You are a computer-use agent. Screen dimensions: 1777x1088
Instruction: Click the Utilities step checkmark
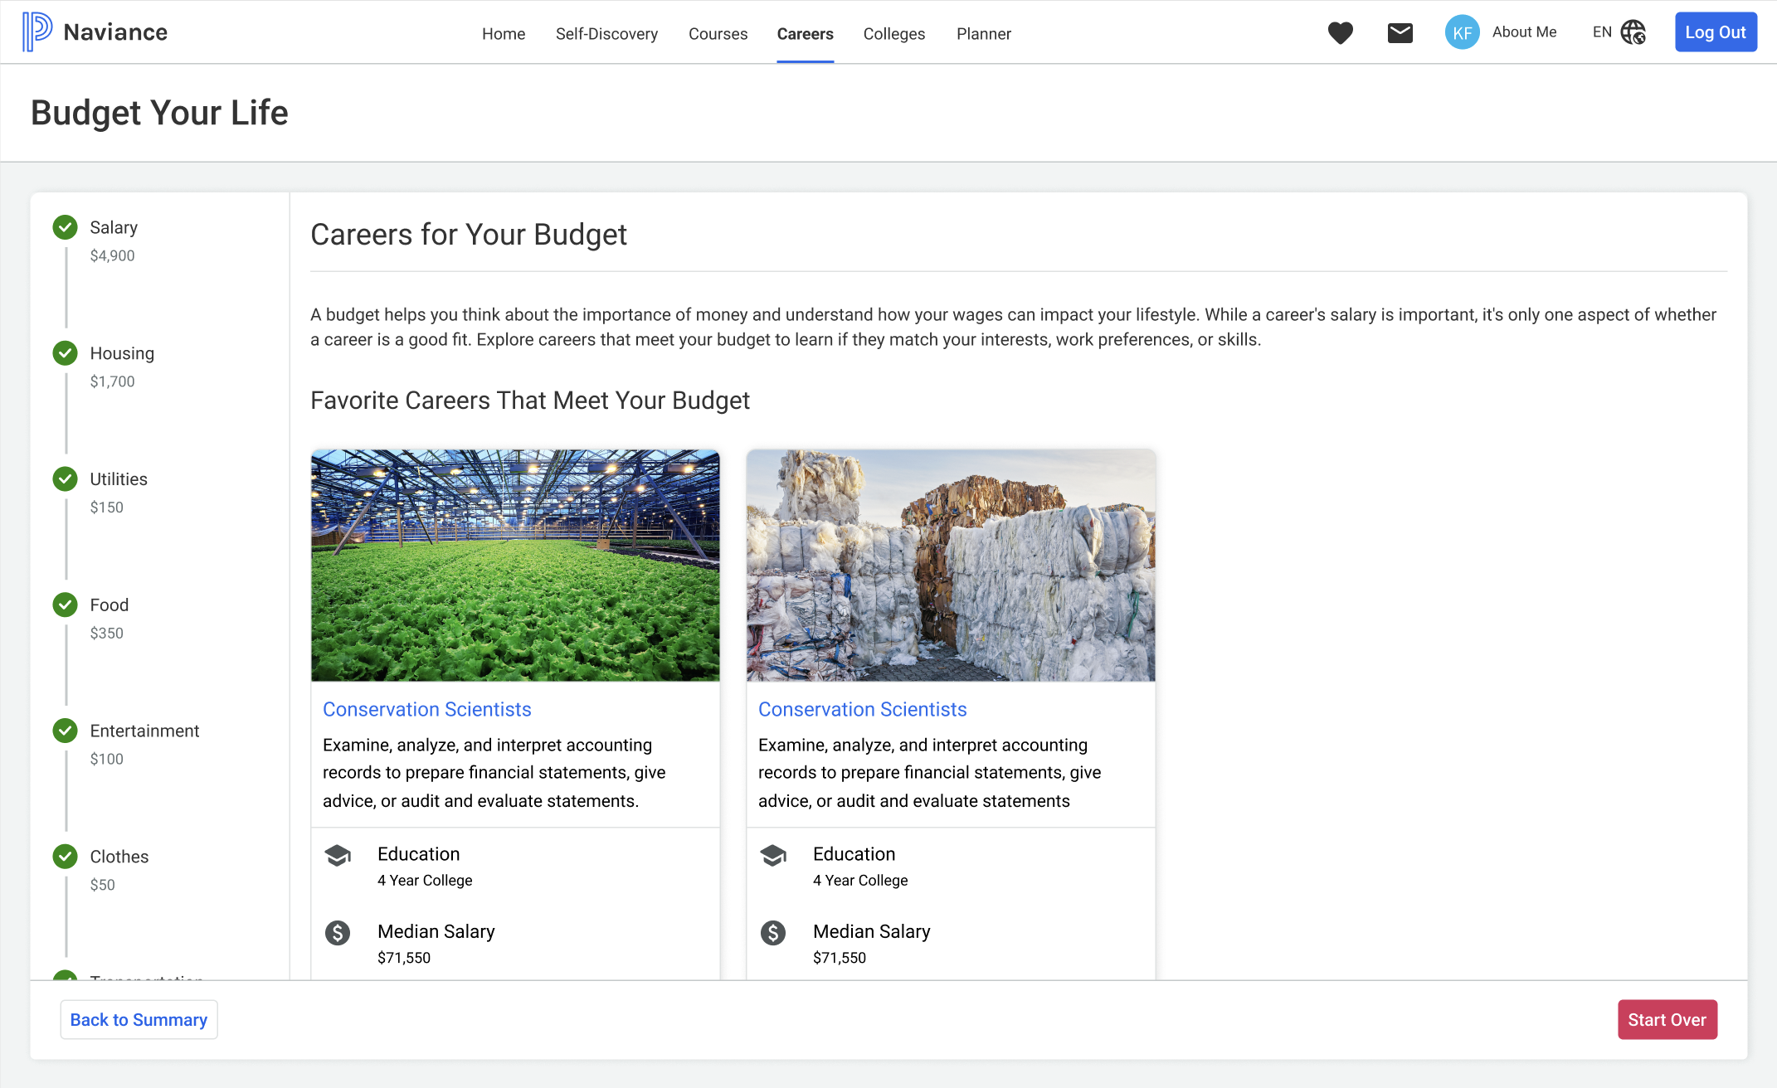(x=65, y=479)
